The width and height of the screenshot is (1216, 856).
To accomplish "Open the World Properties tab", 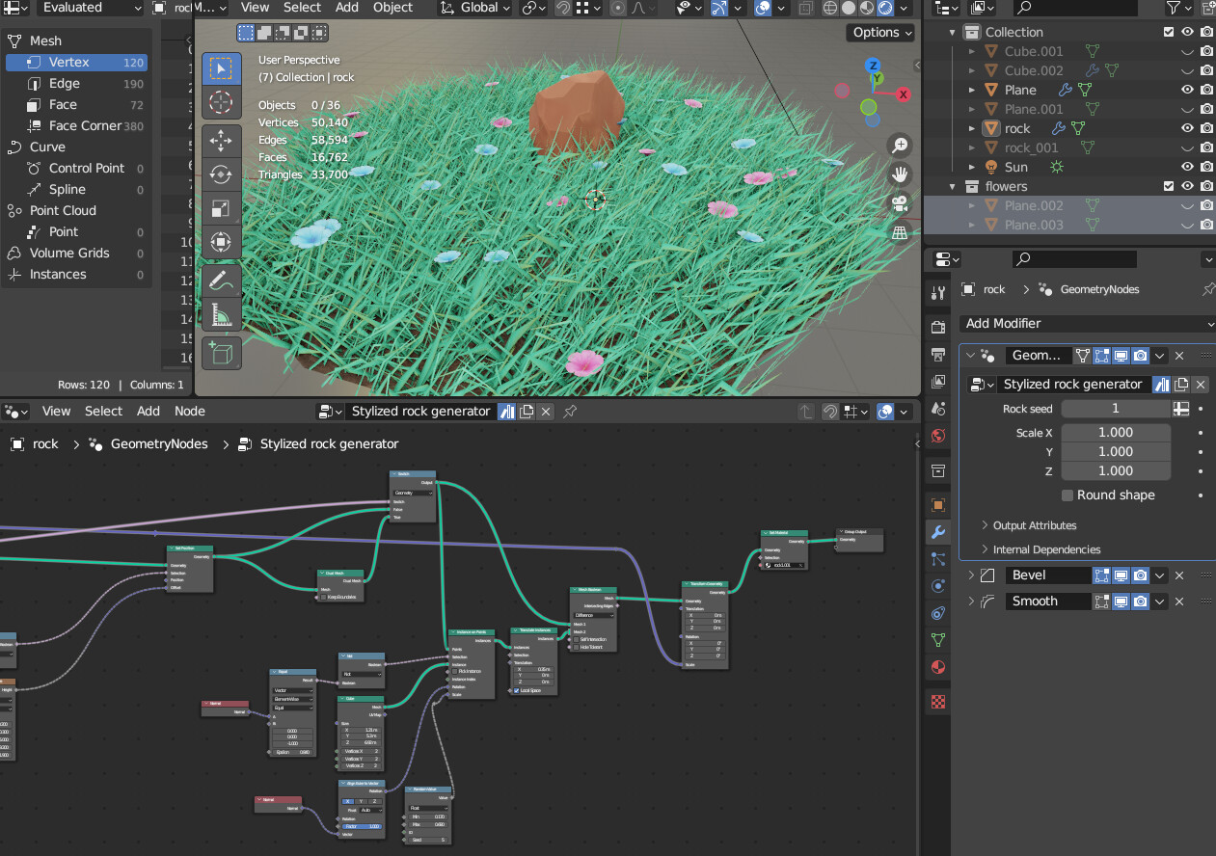I will click(936, 436).
